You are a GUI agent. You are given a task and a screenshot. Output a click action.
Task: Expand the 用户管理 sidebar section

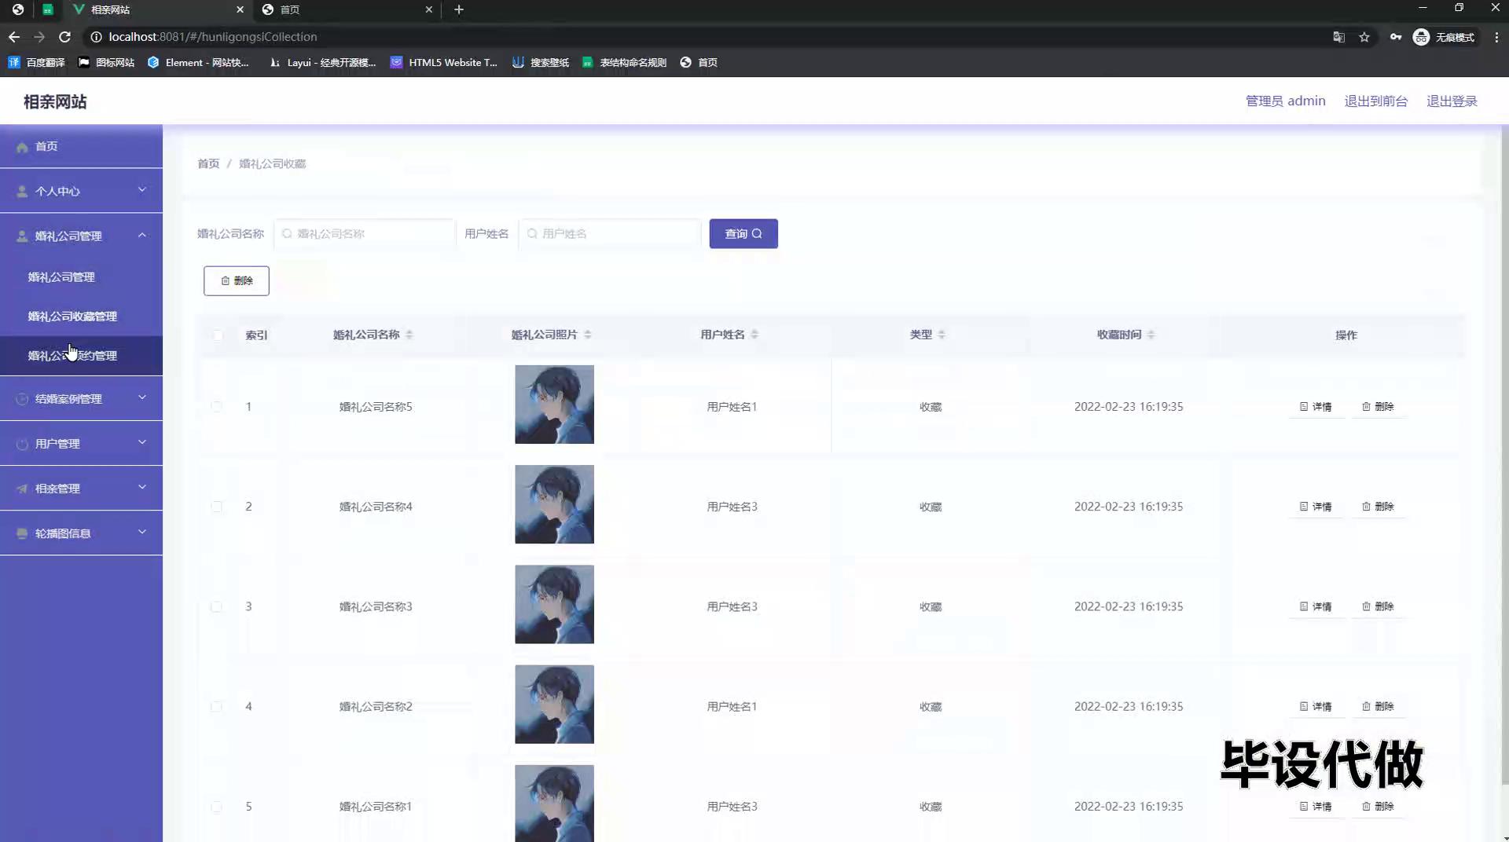[x=81, y=444]
